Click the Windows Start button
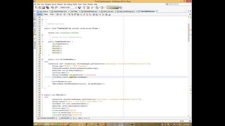 36,124
